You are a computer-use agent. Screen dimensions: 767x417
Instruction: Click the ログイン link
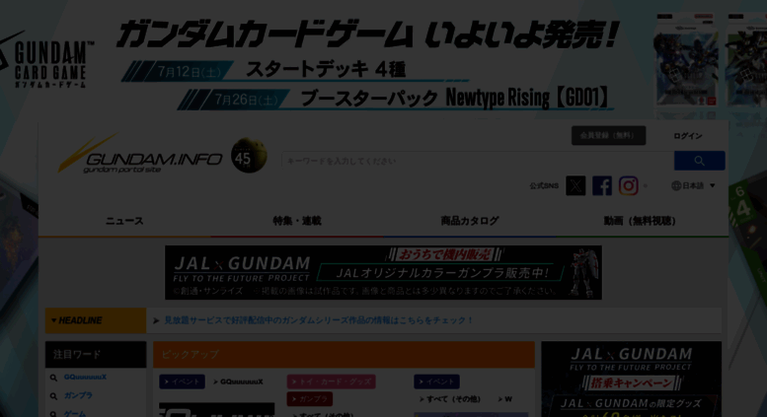click(688, 136)
